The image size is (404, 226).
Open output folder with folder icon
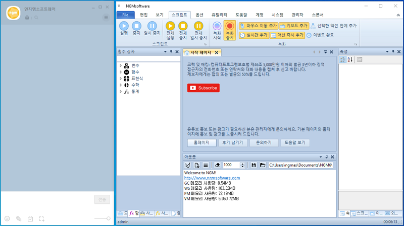263,165
